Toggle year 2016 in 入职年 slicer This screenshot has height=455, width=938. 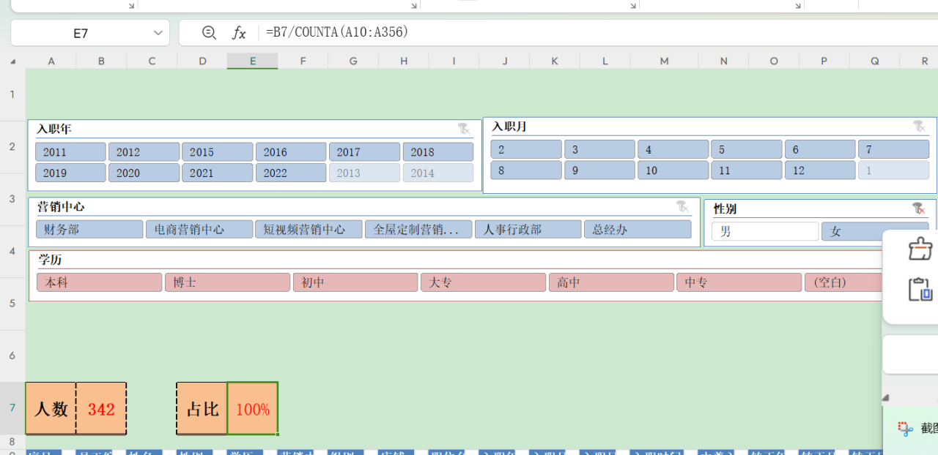pyautogui.click(x=291, y=152)
